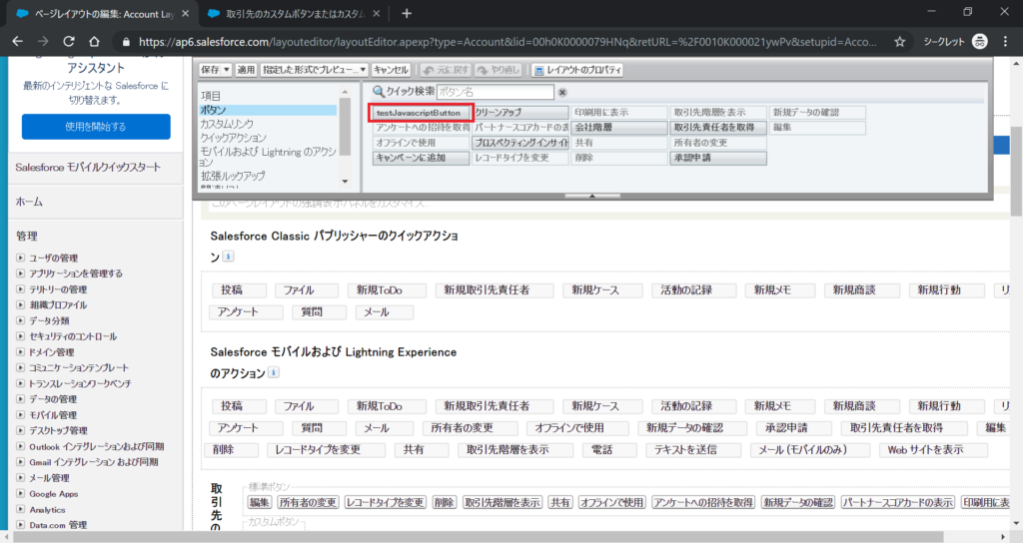Screen dimensions: 1023x543
Task: Expand the メール管理 sidebar section
Action: pyautogui.click(x=21, y=478)
